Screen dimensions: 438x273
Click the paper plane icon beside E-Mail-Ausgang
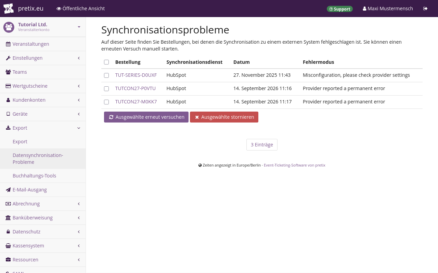tap(8, 190)
